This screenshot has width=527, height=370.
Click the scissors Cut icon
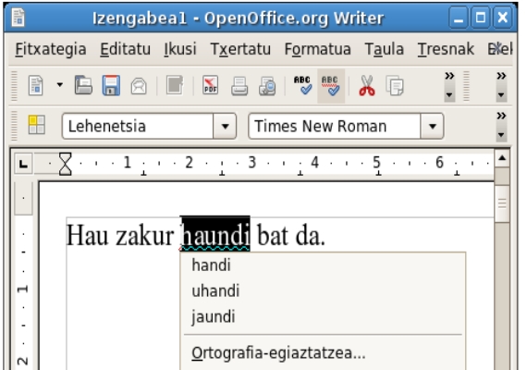[x=367, y=86]
